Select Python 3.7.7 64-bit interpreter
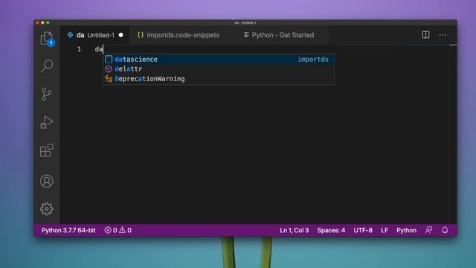 coord(68,230)
